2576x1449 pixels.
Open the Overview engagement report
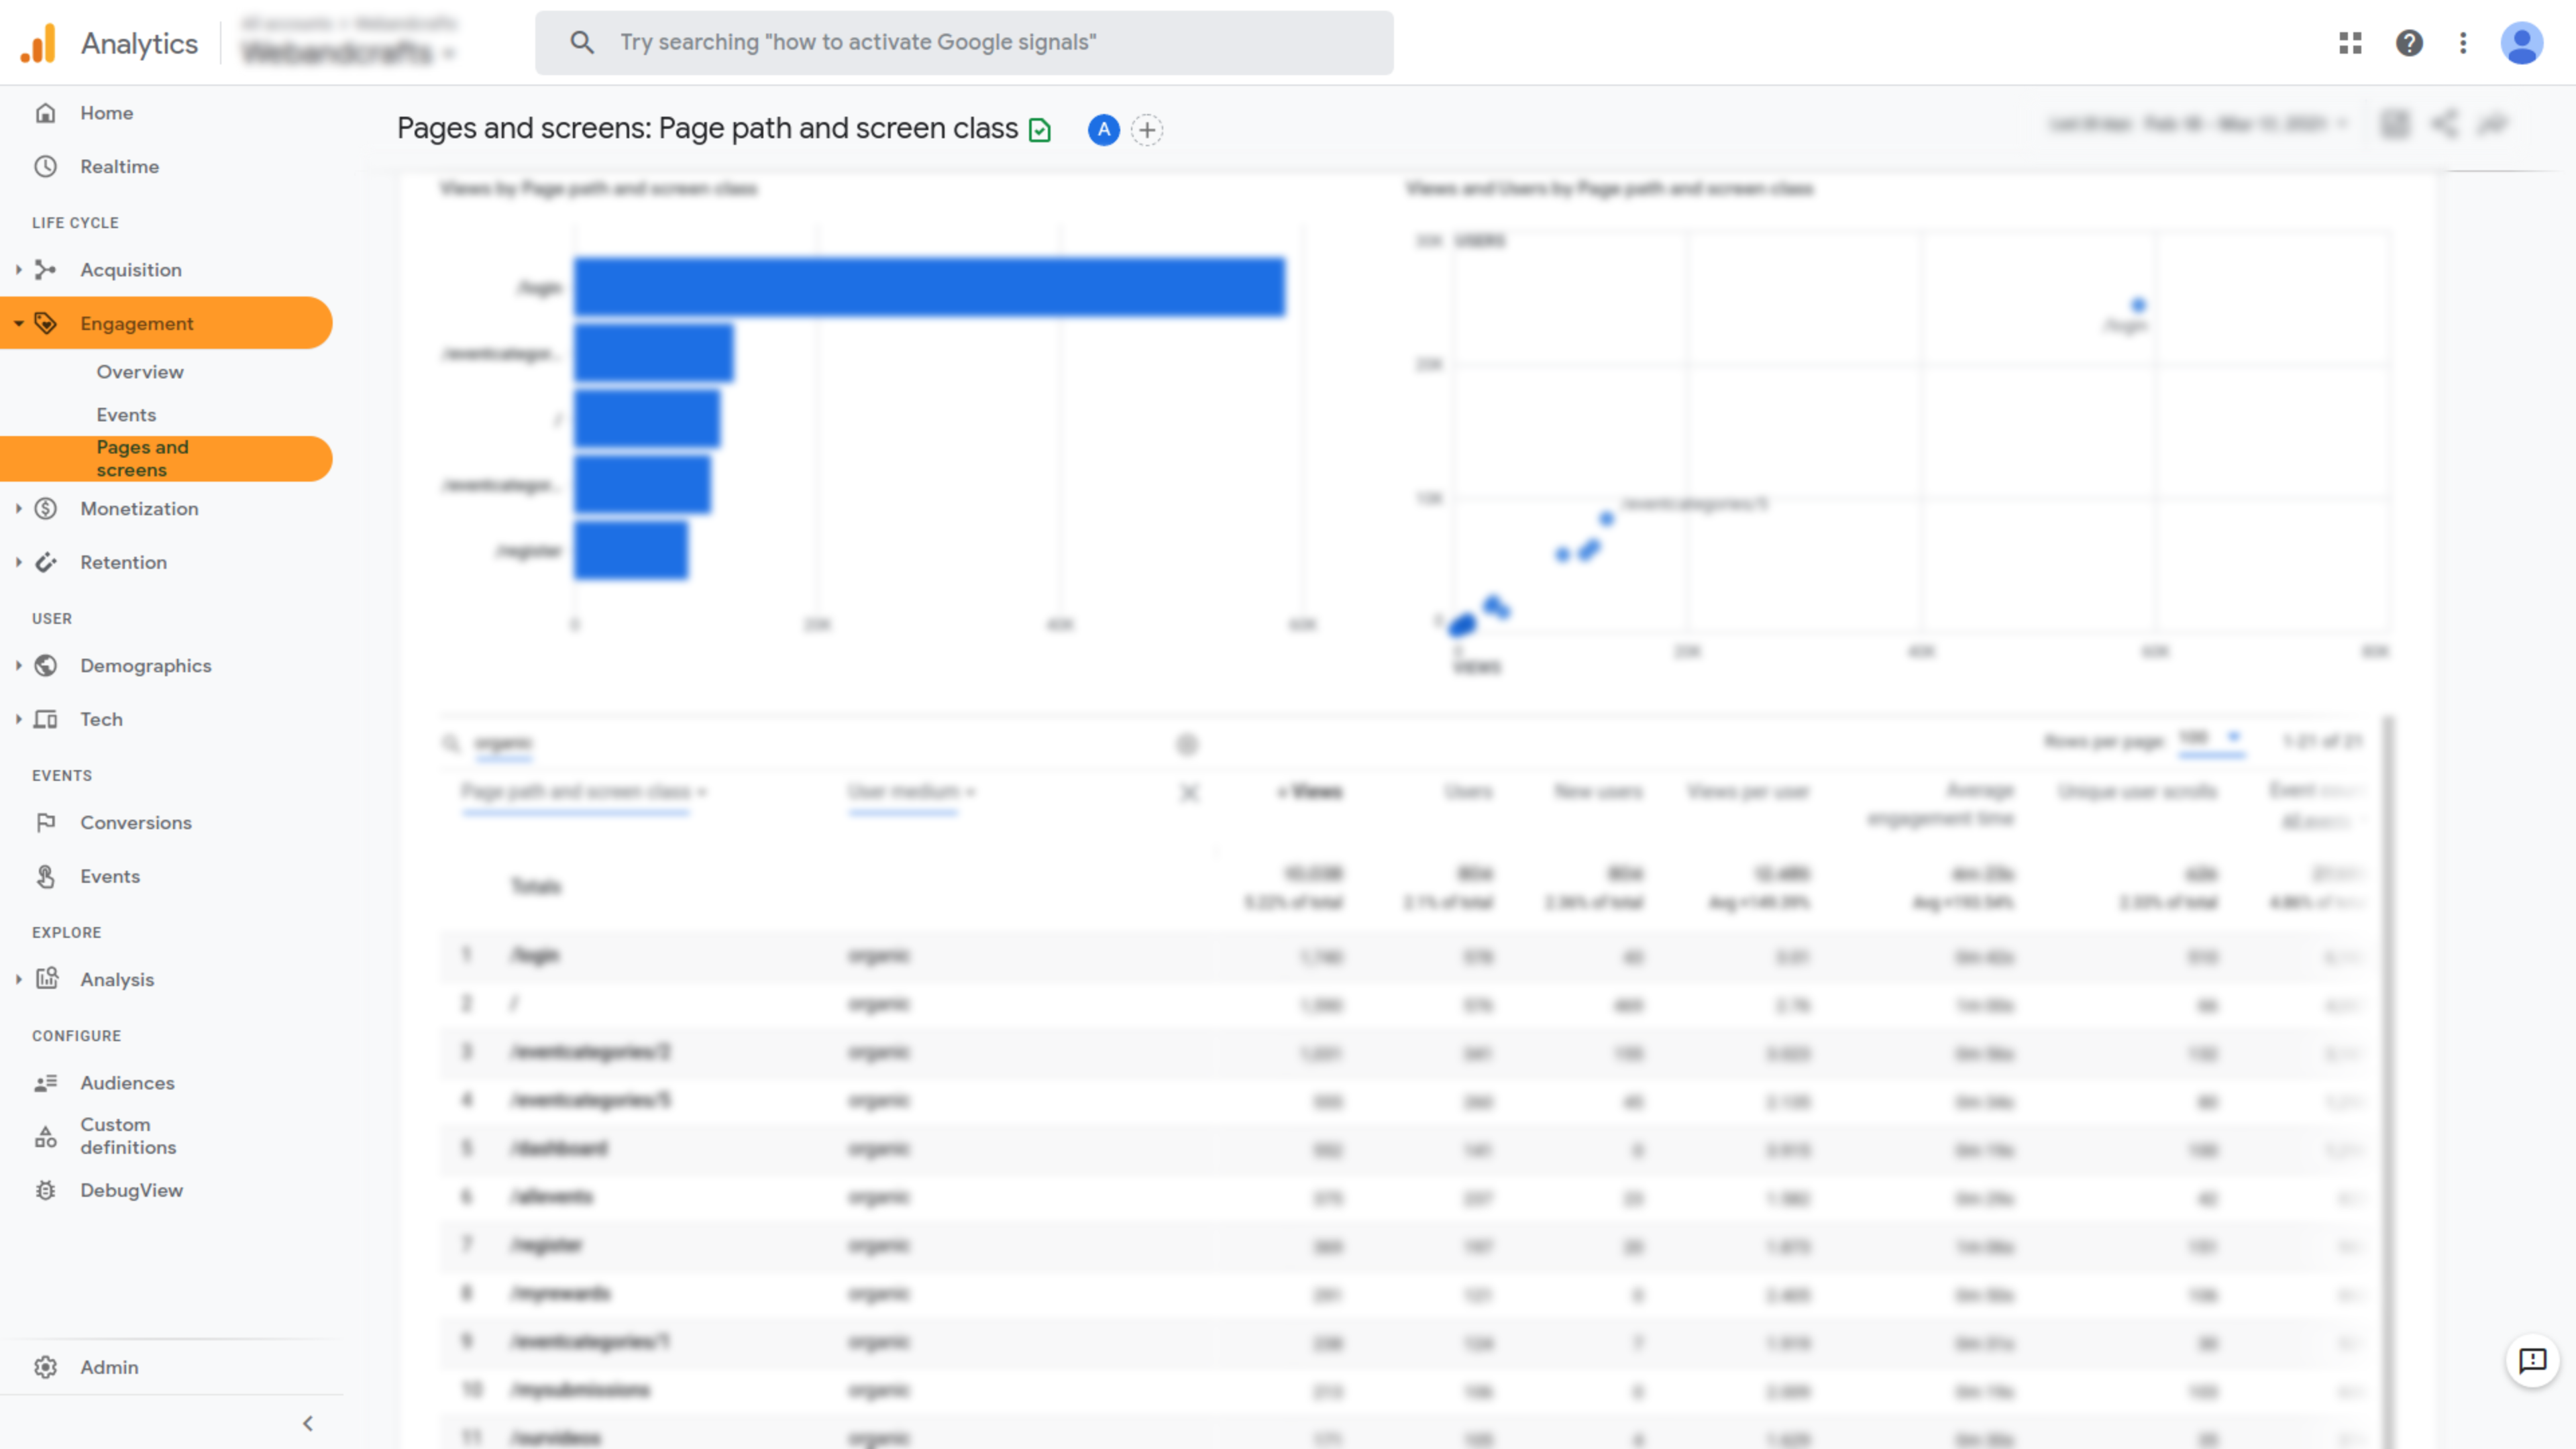[140, 372]
